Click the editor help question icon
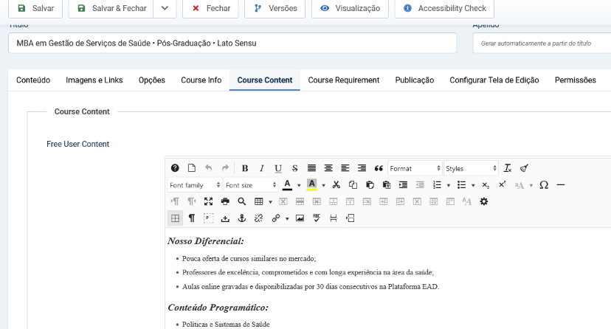The width and height of the screenshot is (611, 329). (x=175, y=168)
